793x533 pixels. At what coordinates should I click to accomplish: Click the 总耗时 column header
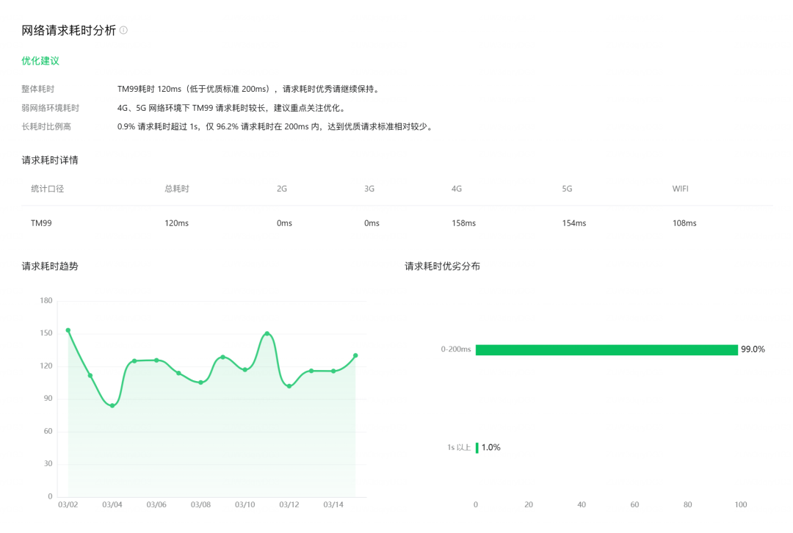(177, 189)
